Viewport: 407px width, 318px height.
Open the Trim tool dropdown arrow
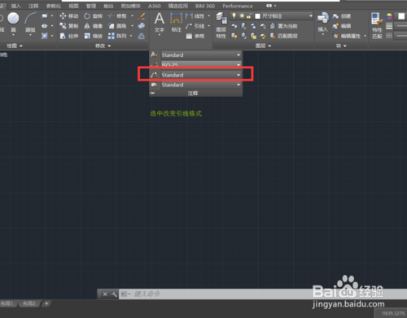[132, 16]
